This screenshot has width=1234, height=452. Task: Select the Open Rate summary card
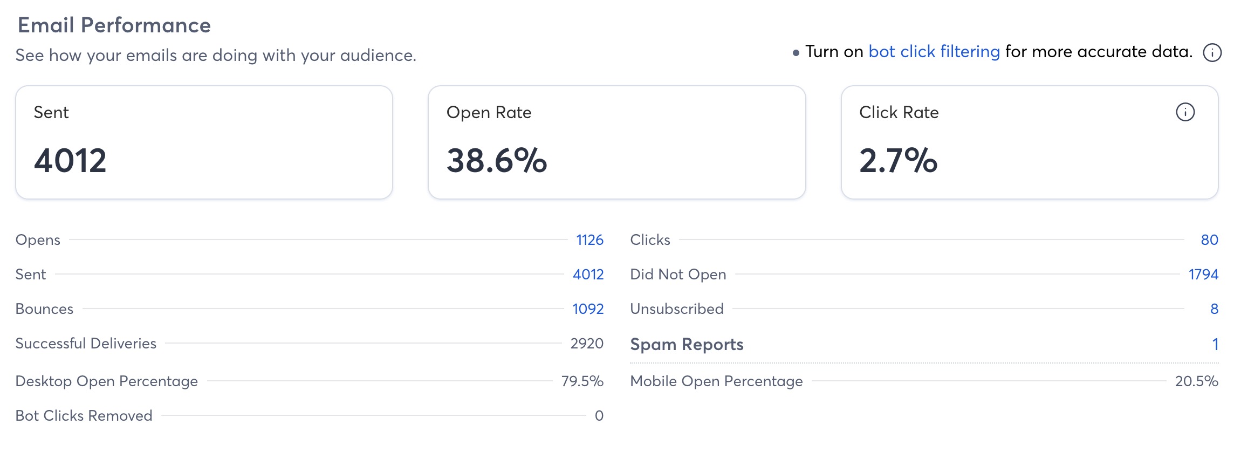point(616,142)
